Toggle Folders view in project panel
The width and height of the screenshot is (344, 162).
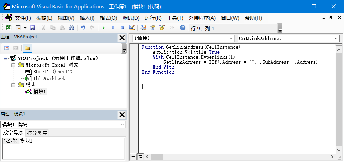click(27, 48)
